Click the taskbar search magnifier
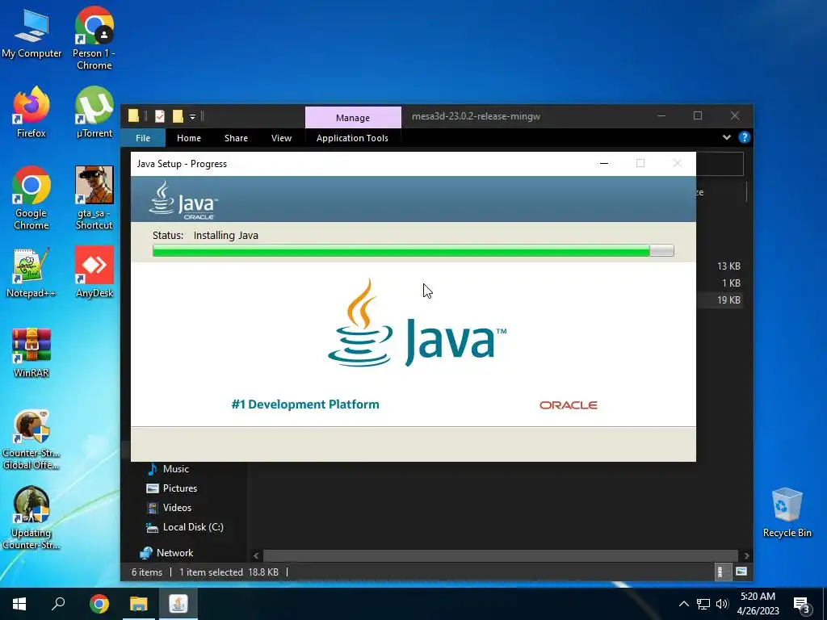The image size is (827, 620). (58, 604)
